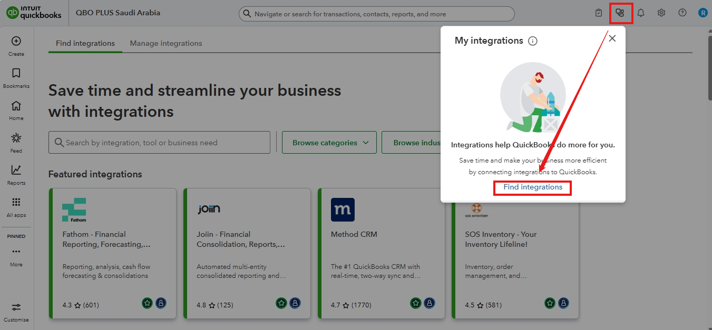Viewport: 712px width, 330px height.
Task: Switch to the Manage integrations tab
Action: (166, 43)
